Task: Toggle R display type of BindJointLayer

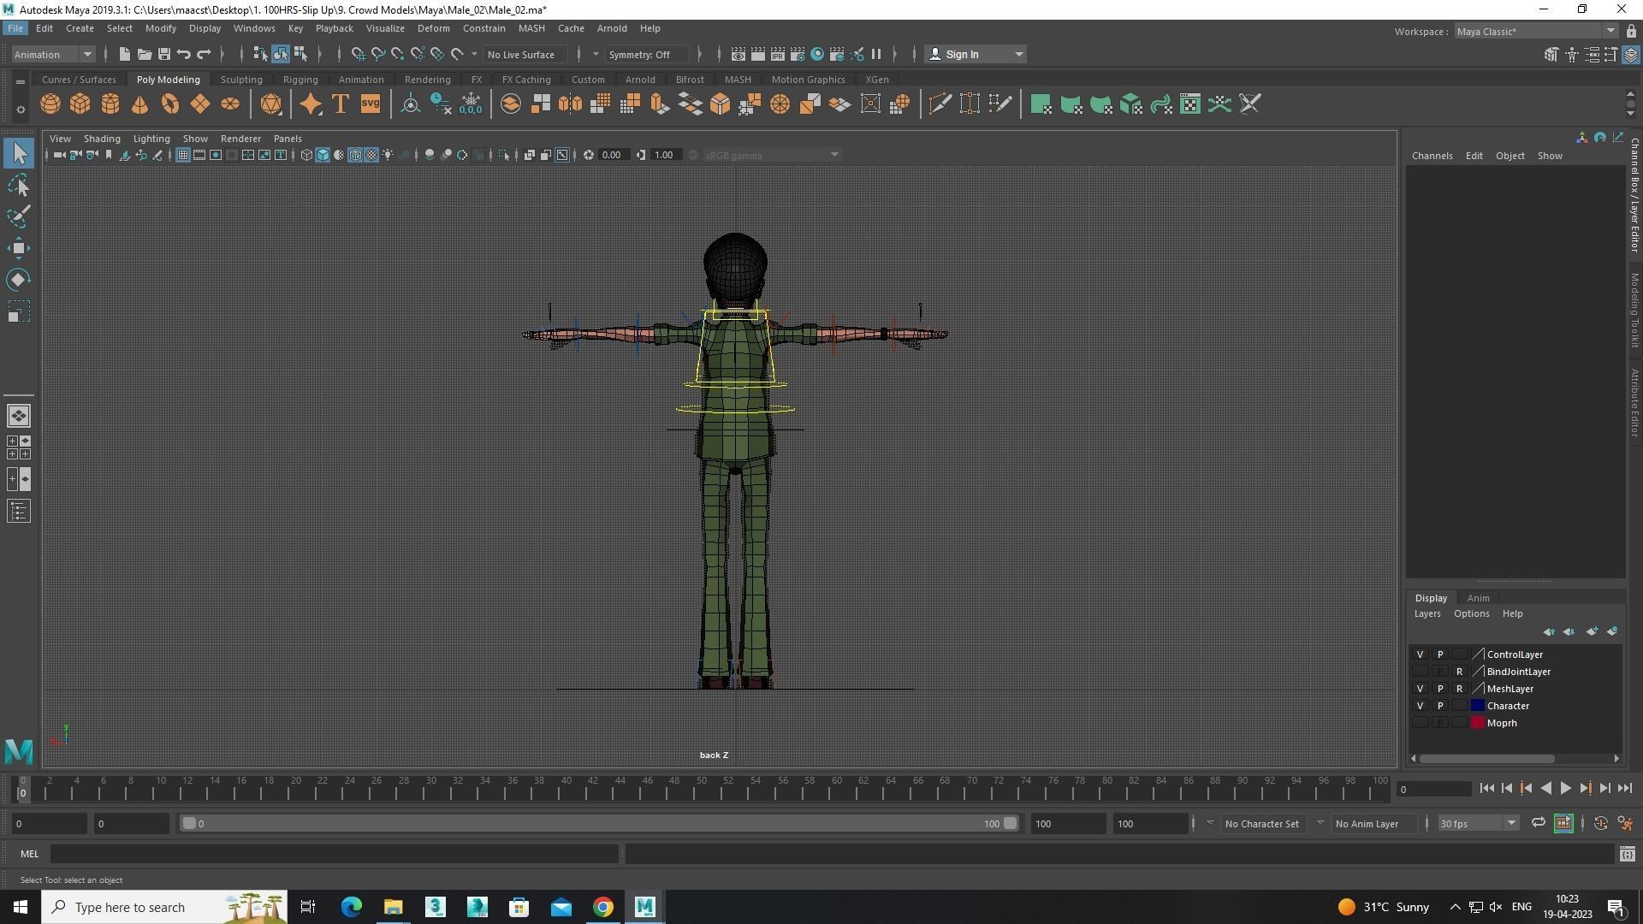Action: [x=1459, y=672]
